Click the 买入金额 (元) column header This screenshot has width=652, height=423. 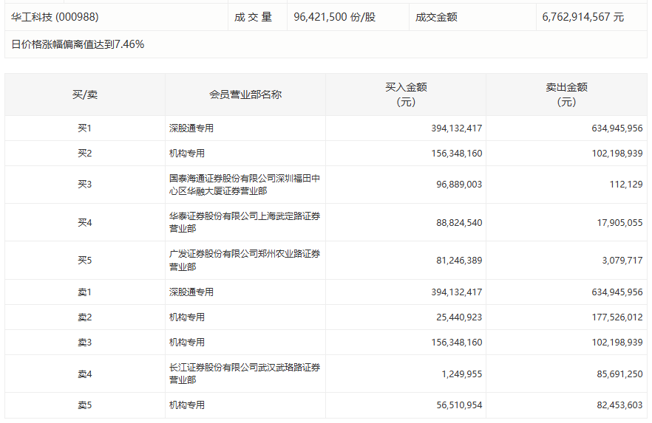point(406,94)
